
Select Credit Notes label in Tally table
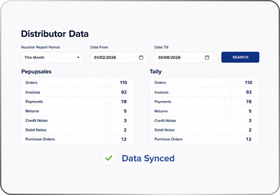click(x=165, y=120)
